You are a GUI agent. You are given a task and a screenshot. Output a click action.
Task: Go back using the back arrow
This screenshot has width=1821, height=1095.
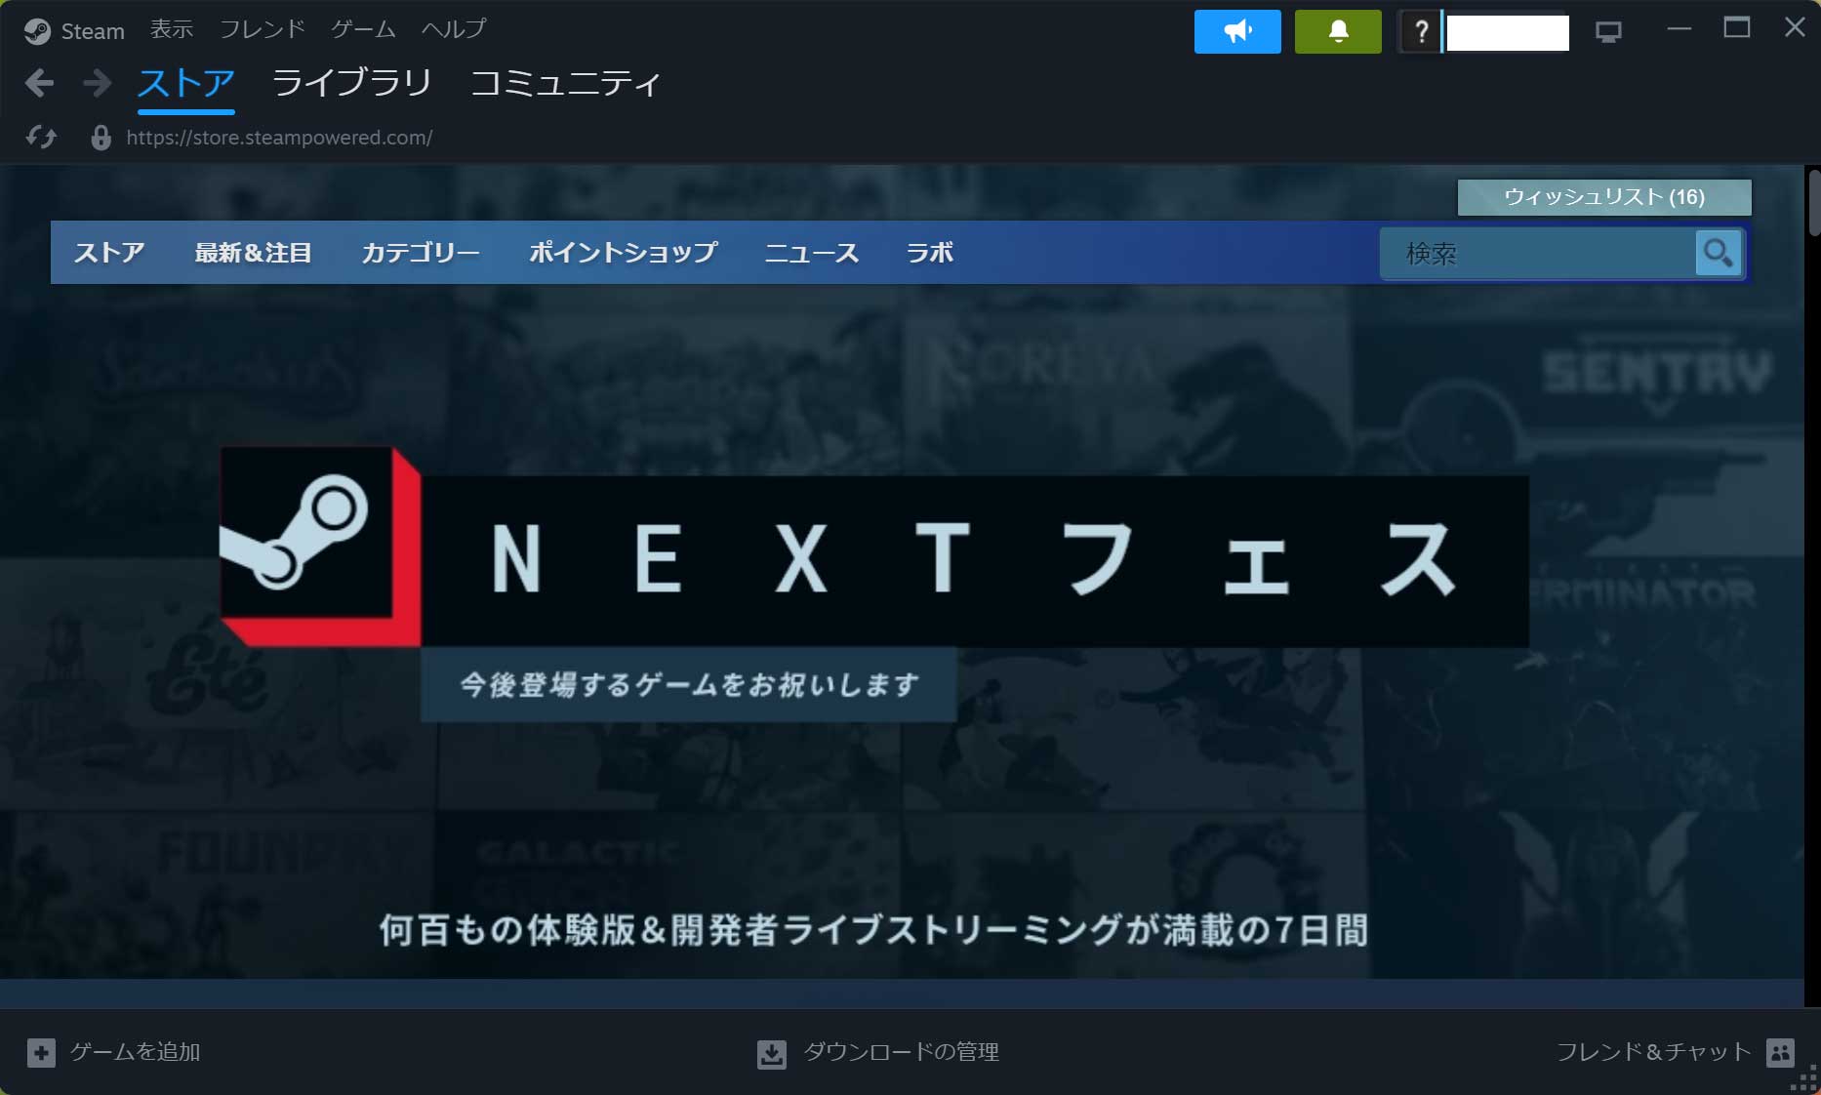click(x=39, y=84)
